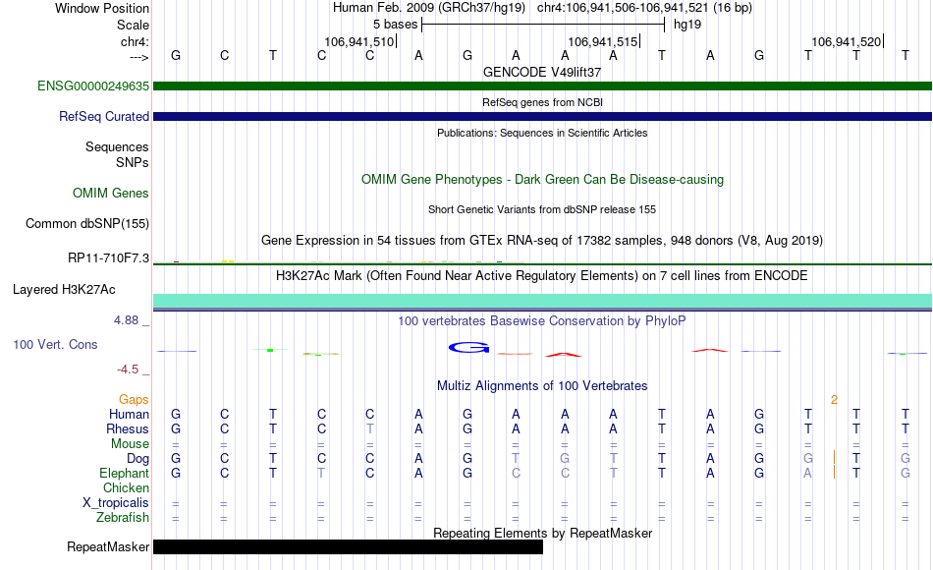Screen dimensions: 933x570
Task: Select the X_tropicalis alignment row label
Action: pyautogui.click(x=116, y=503)
